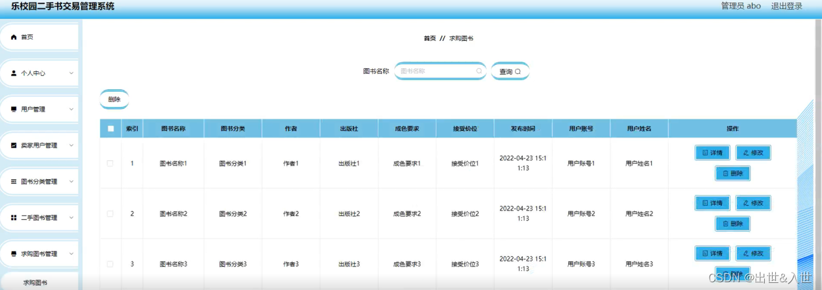
Task: Click cell 出版社1
Action: [x=349, y=163]
